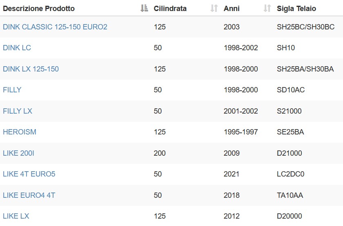Open the LIKE 200I product link
Viewport: 343px width, 226px height.
pos(19,153)
